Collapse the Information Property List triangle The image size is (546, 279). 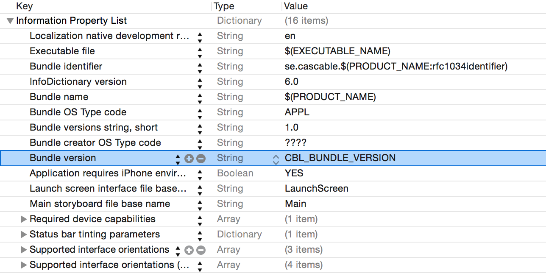pyautogui.click(x=10, y=21)
